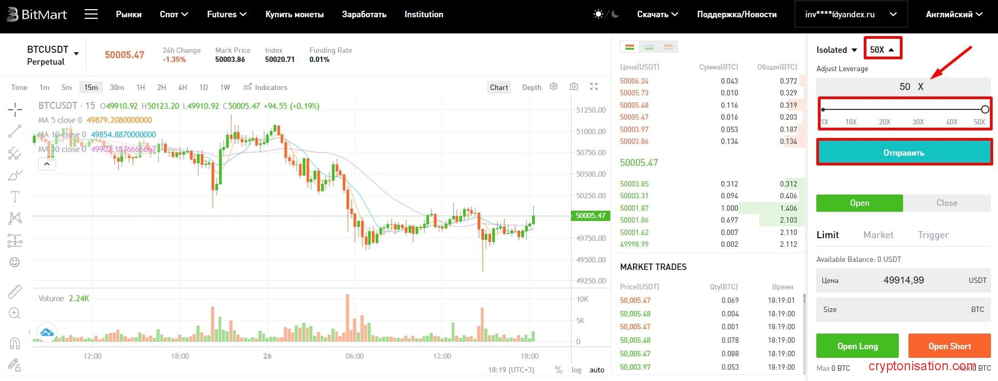This screenshot has height=381, width=998.
Task: Select the Text annotation tool
Action: [x=15, y=197]
